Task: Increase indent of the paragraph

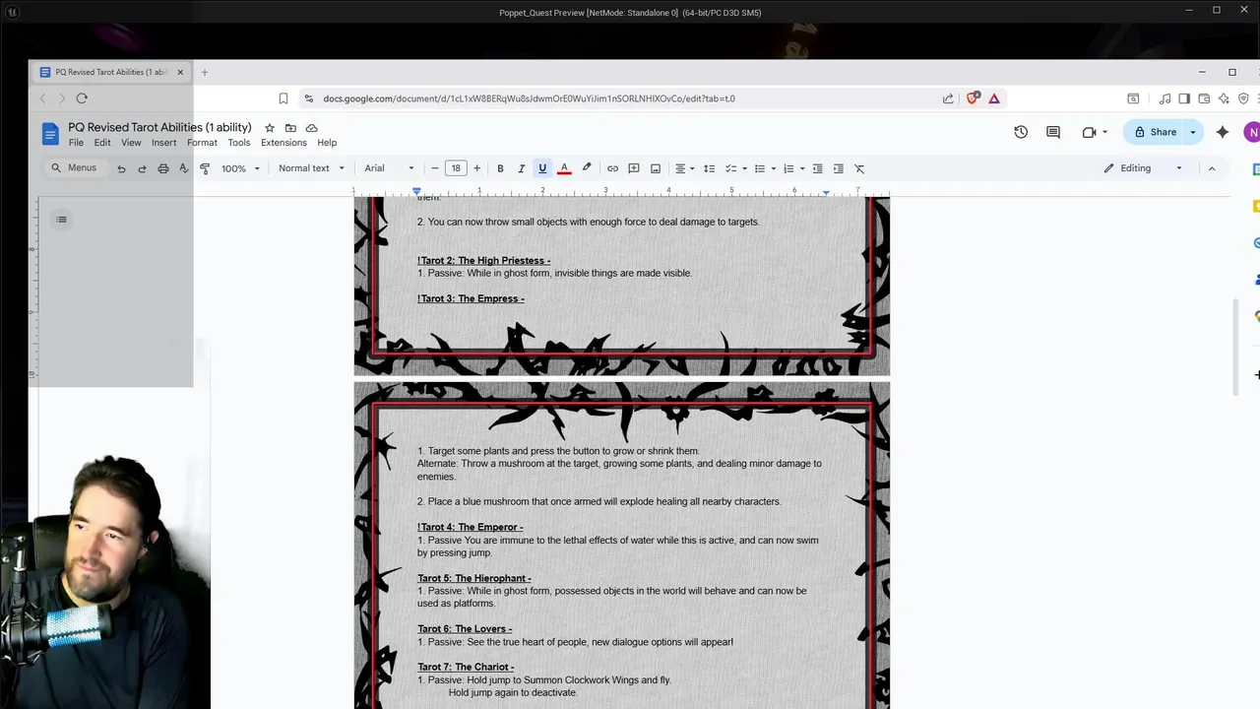Action: [x=838, y=168]
